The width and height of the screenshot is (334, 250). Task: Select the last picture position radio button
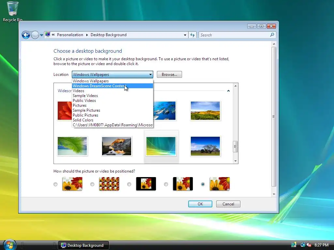click(x=203, y=184)
